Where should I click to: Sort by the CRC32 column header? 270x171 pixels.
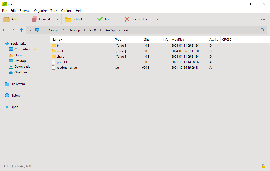coord(230,40)
